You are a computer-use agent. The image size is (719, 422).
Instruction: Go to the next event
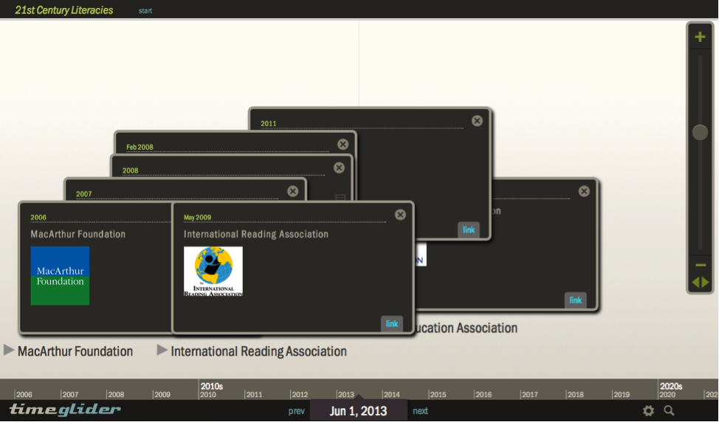pos(420,411)
